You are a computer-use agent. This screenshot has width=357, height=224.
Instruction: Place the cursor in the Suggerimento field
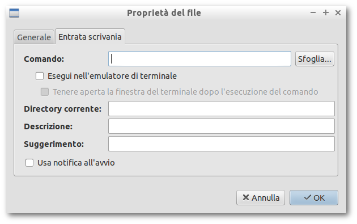coord(222,144)
